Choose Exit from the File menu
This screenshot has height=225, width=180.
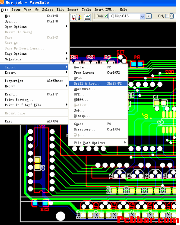tap(34, 121)
